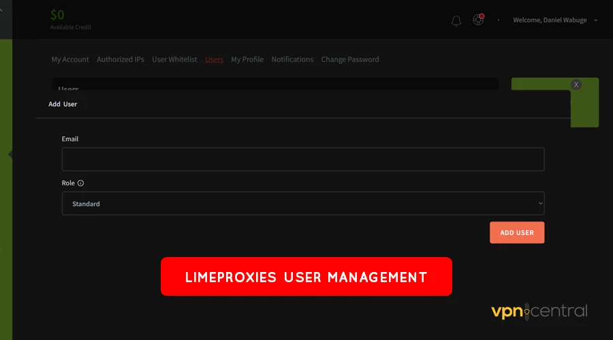613x340 pixels.
Task: Close the Add User dialog
Action: tap(576, 85)
